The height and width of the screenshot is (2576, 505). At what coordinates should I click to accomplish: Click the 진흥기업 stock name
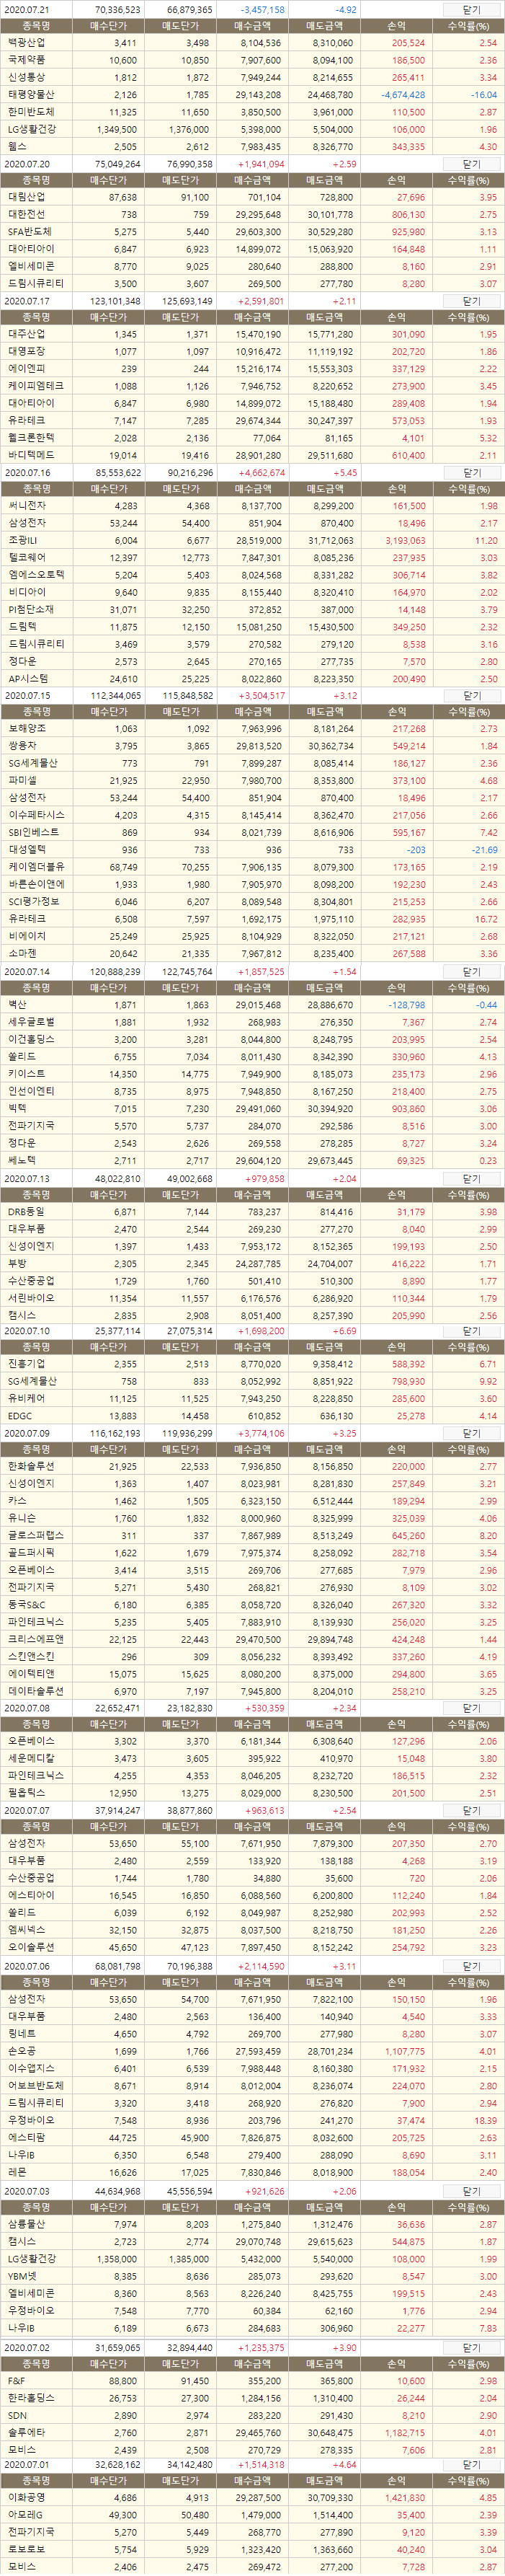pos(26,1364)
